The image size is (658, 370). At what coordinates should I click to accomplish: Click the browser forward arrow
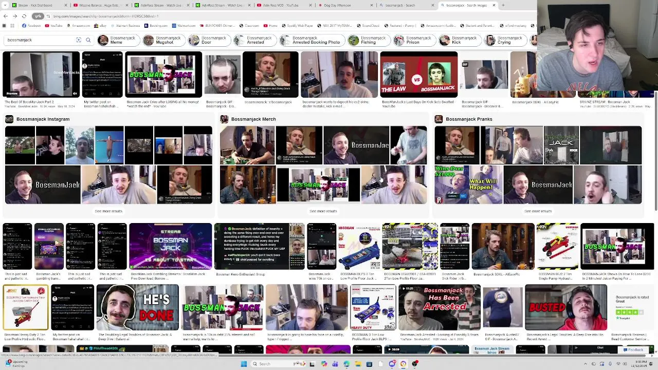[x=15, y=16]
